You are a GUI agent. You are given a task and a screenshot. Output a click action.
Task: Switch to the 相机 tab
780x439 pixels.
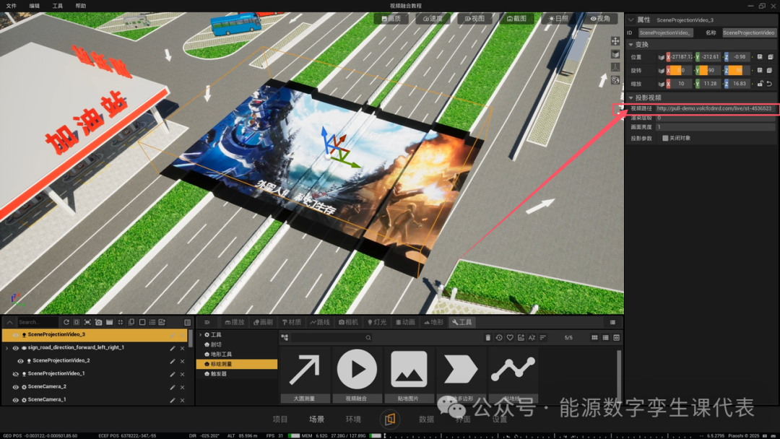[x=348, y=322]
